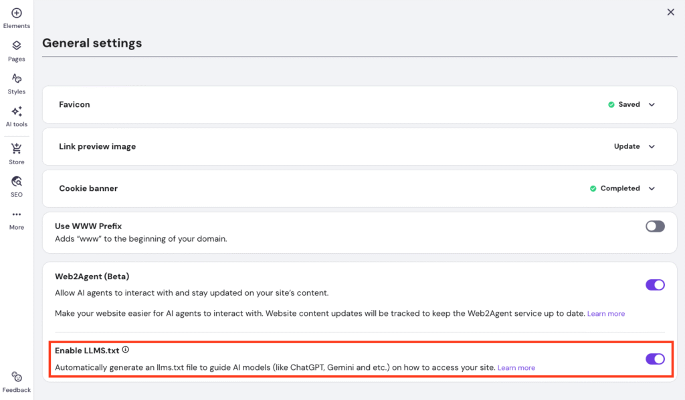This screenshot has width=685, height=400.
Task: Expand the Favicon section
Action: point(652,104)
